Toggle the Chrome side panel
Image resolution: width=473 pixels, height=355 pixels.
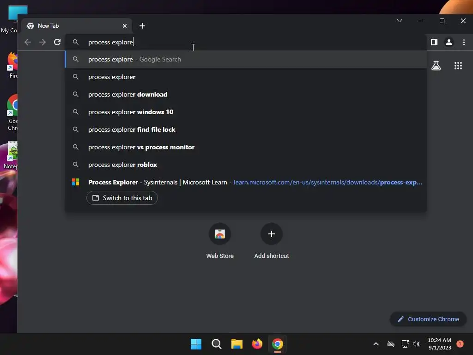[434, 42]
